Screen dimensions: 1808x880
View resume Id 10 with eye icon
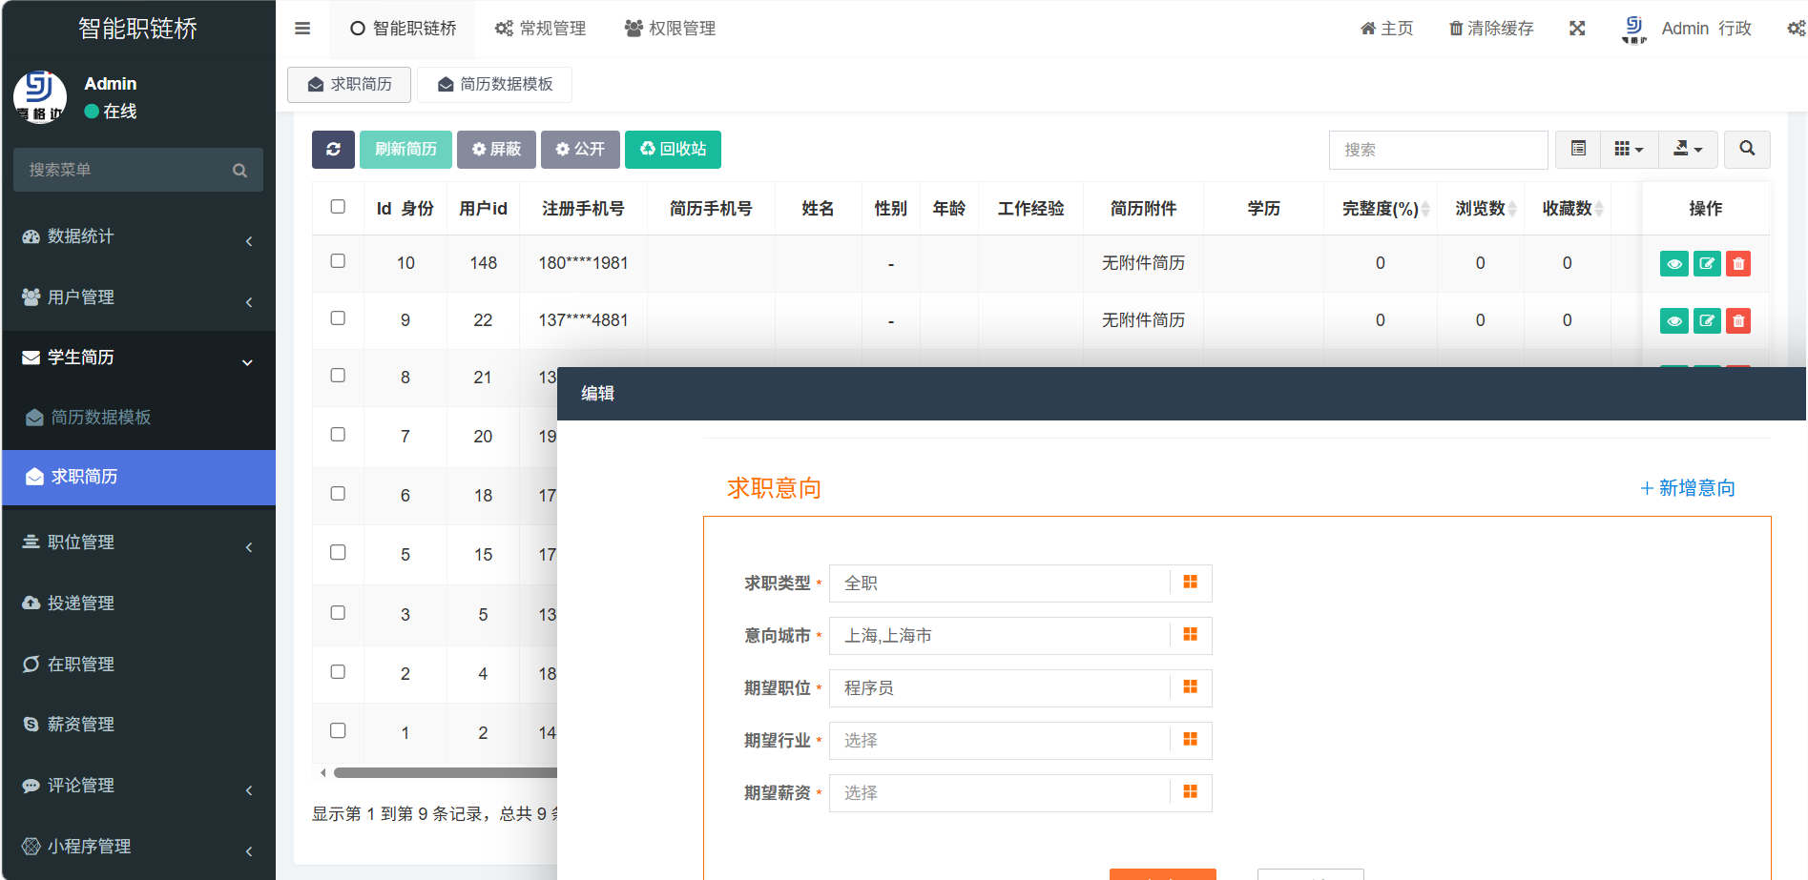click(x=1673, y=264)
